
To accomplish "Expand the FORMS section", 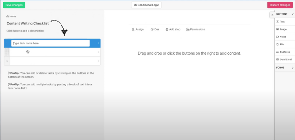I will pos(285,68).
